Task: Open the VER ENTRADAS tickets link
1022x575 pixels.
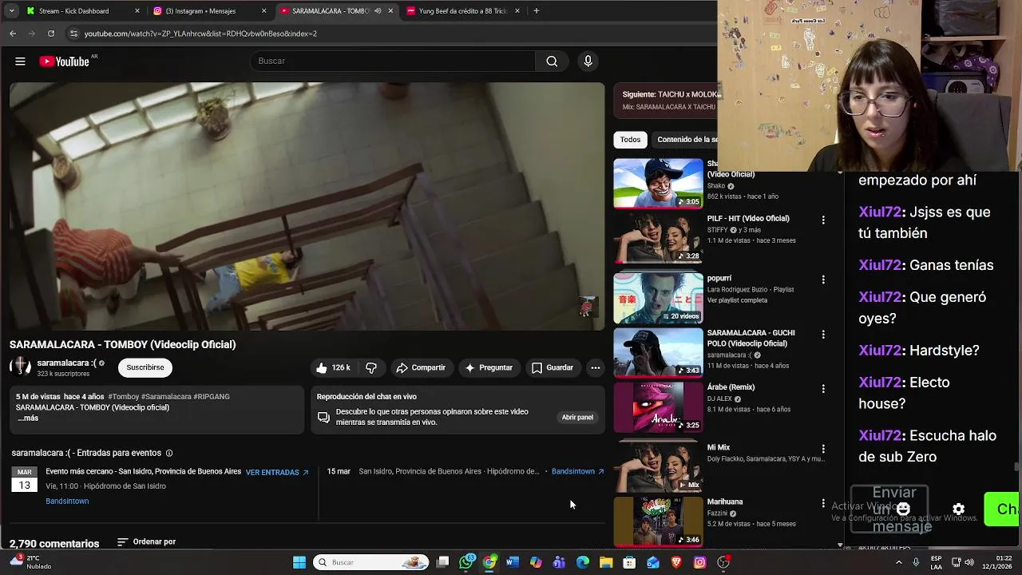Action: [x=277, y=472]
